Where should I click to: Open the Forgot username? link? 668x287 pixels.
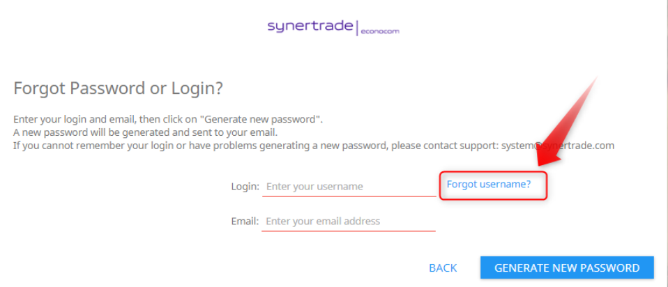click(489, 185)
